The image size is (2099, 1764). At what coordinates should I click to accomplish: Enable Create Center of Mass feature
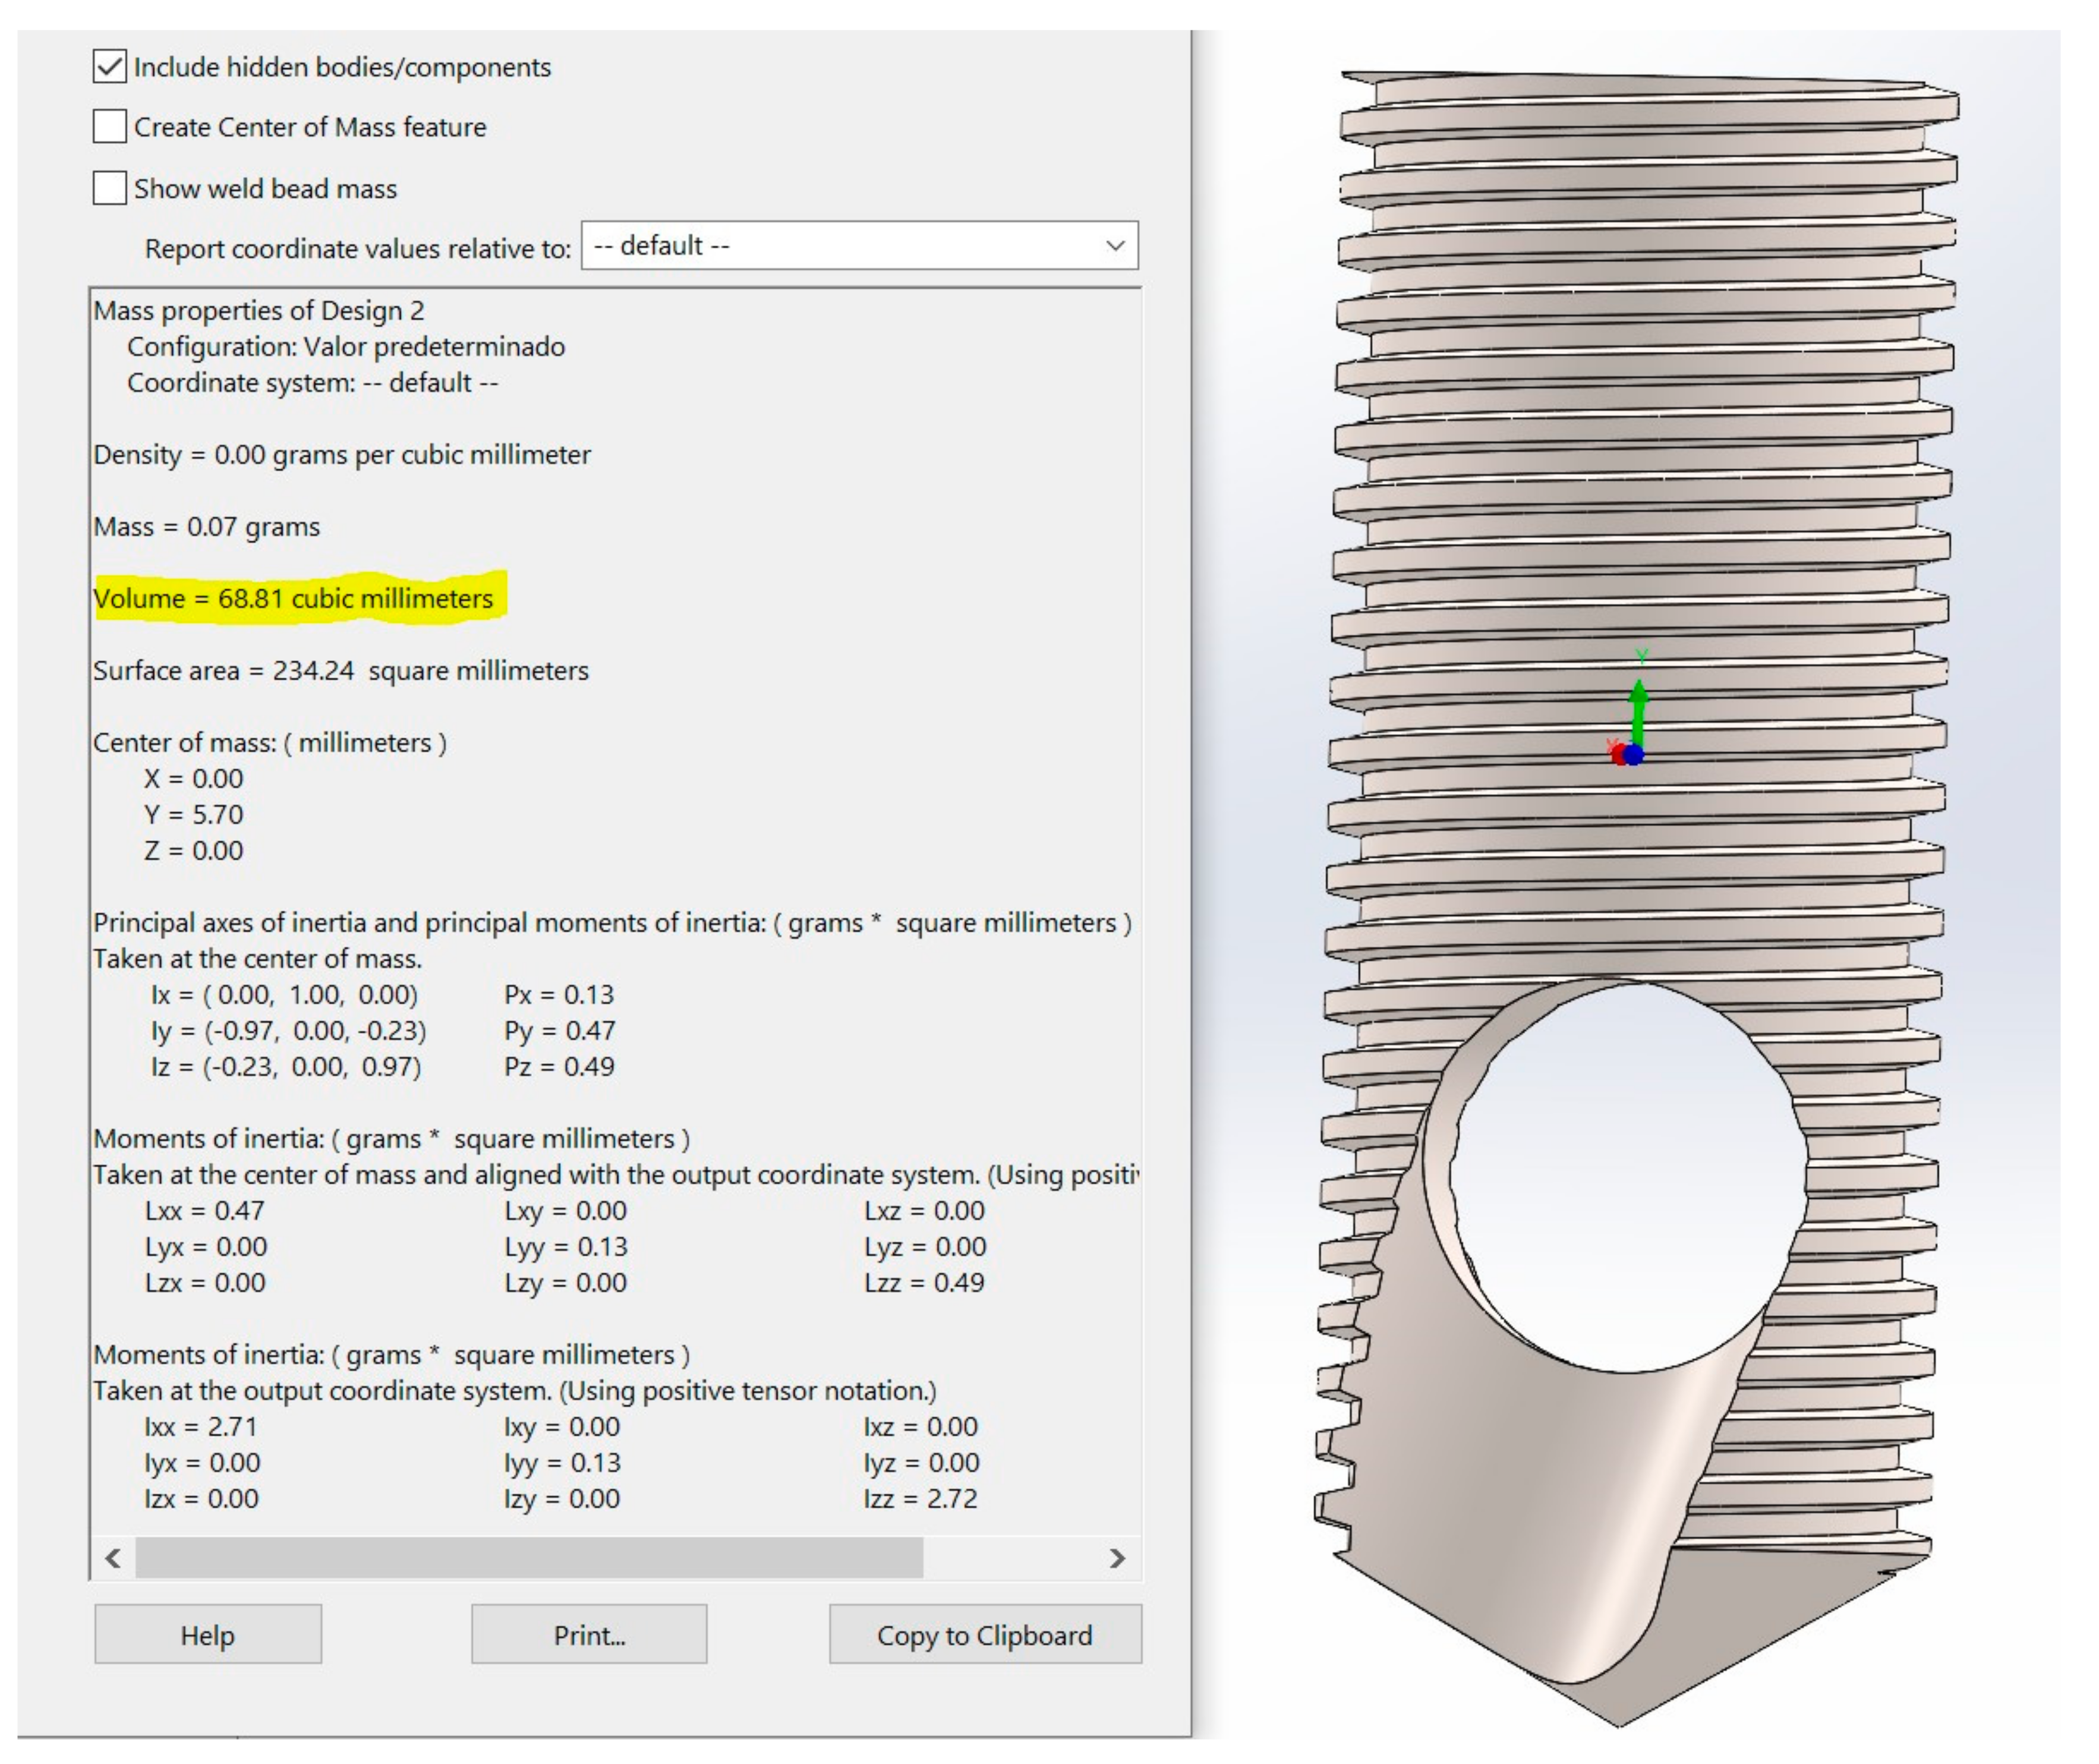coord(109,127)
